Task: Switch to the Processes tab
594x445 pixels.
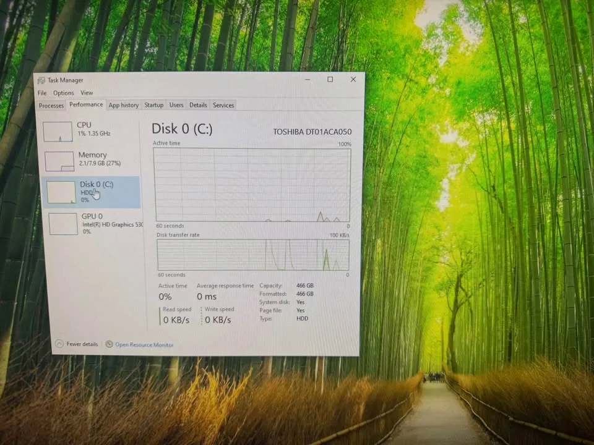Action: [x=51, y=106]
